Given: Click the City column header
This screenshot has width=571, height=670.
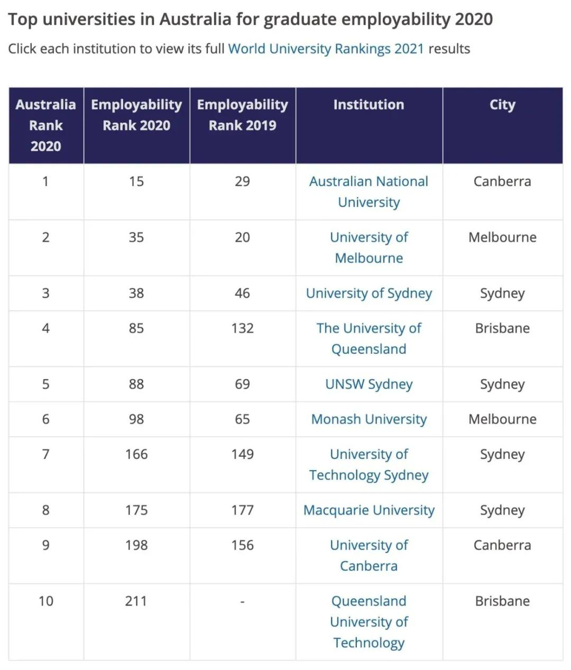Looking at the screenshot, I should [502, 125].
